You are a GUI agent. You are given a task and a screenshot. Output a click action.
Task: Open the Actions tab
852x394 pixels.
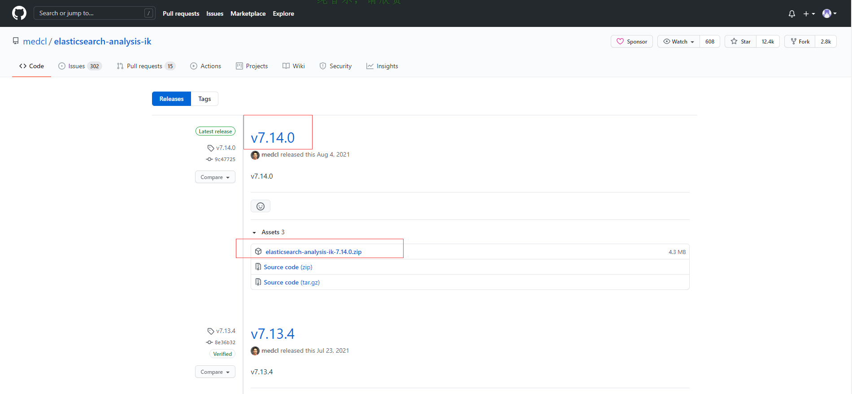[x=206, y=66]
